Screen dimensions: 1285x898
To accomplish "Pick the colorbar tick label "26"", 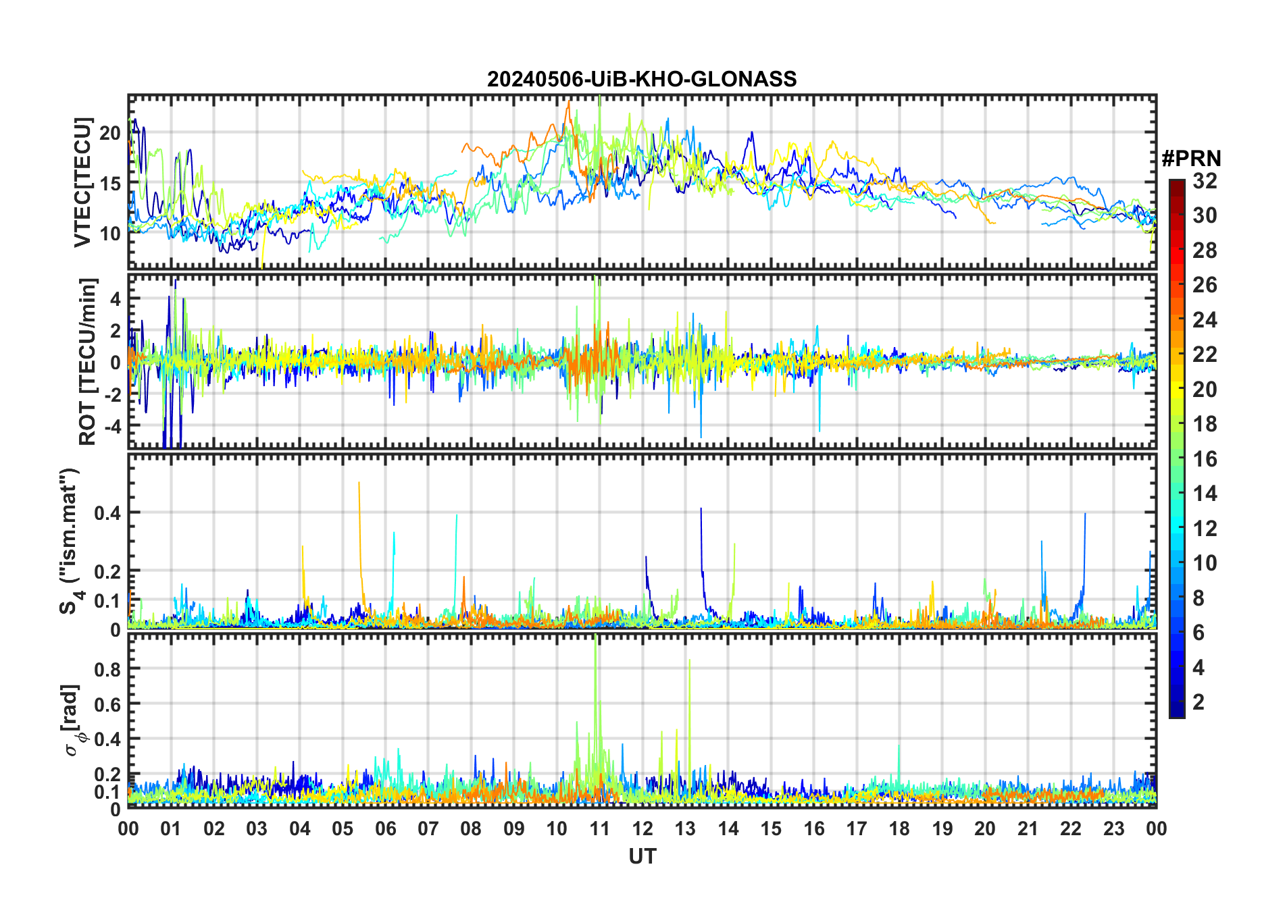I will 1205,285.
